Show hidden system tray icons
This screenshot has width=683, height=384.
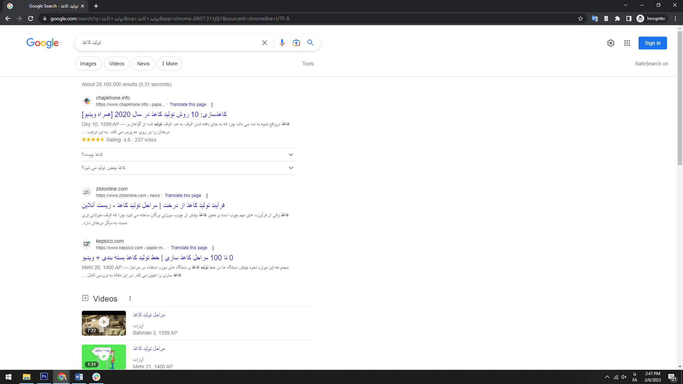point(607,377)
